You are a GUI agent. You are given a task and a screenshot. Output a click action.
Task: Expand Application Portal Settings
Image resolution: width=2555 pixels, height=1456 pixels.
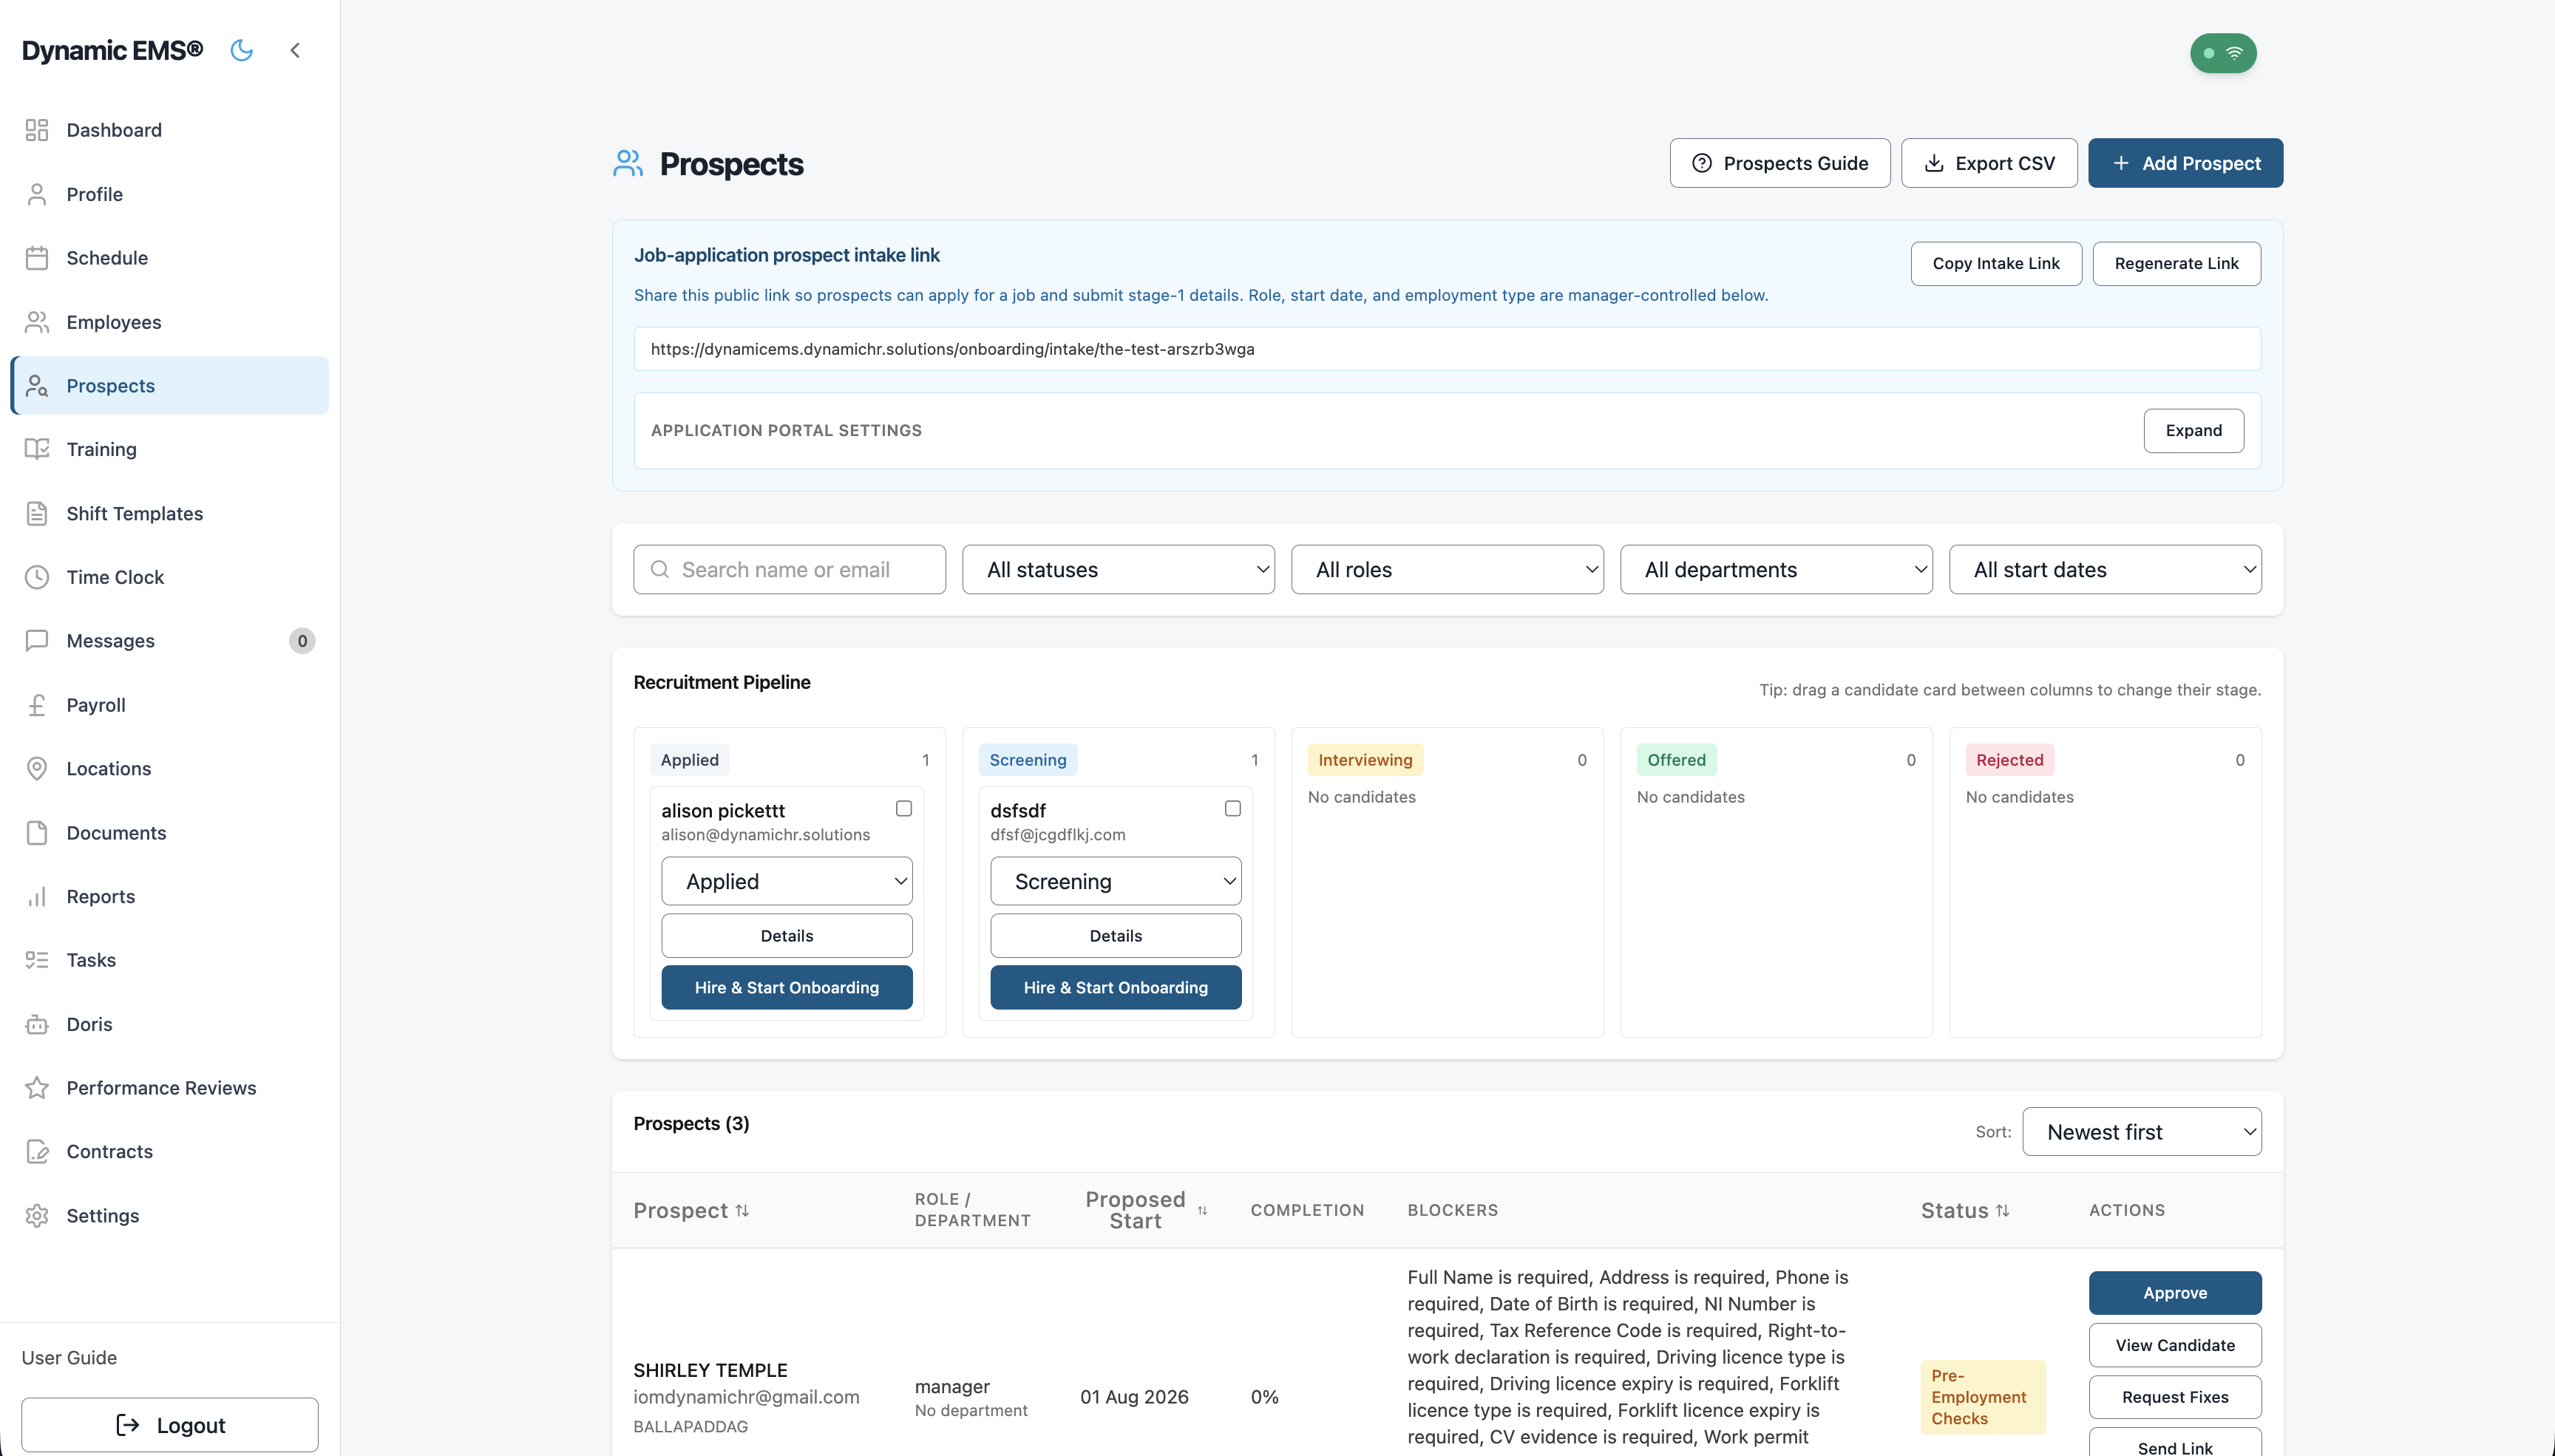[x=2194, y=430]
